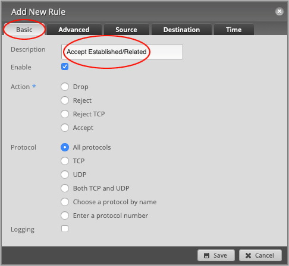Select All protocols option
The width and height of the screenshot is (289, 266).
coord(65,147)
